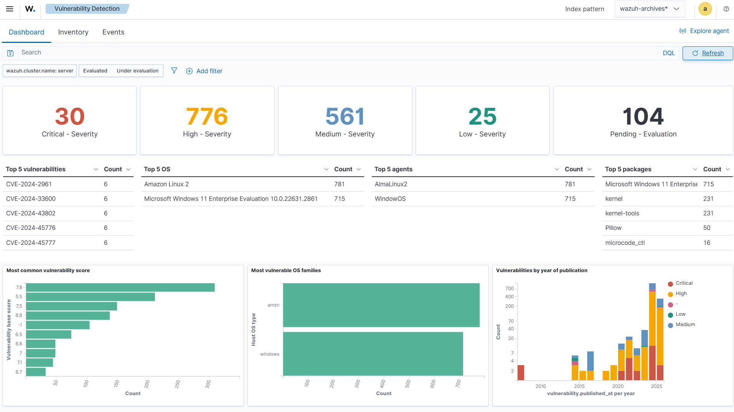Click the Refresh button
Viewport: 734px width, 412px height.
[x=707, y=53]
